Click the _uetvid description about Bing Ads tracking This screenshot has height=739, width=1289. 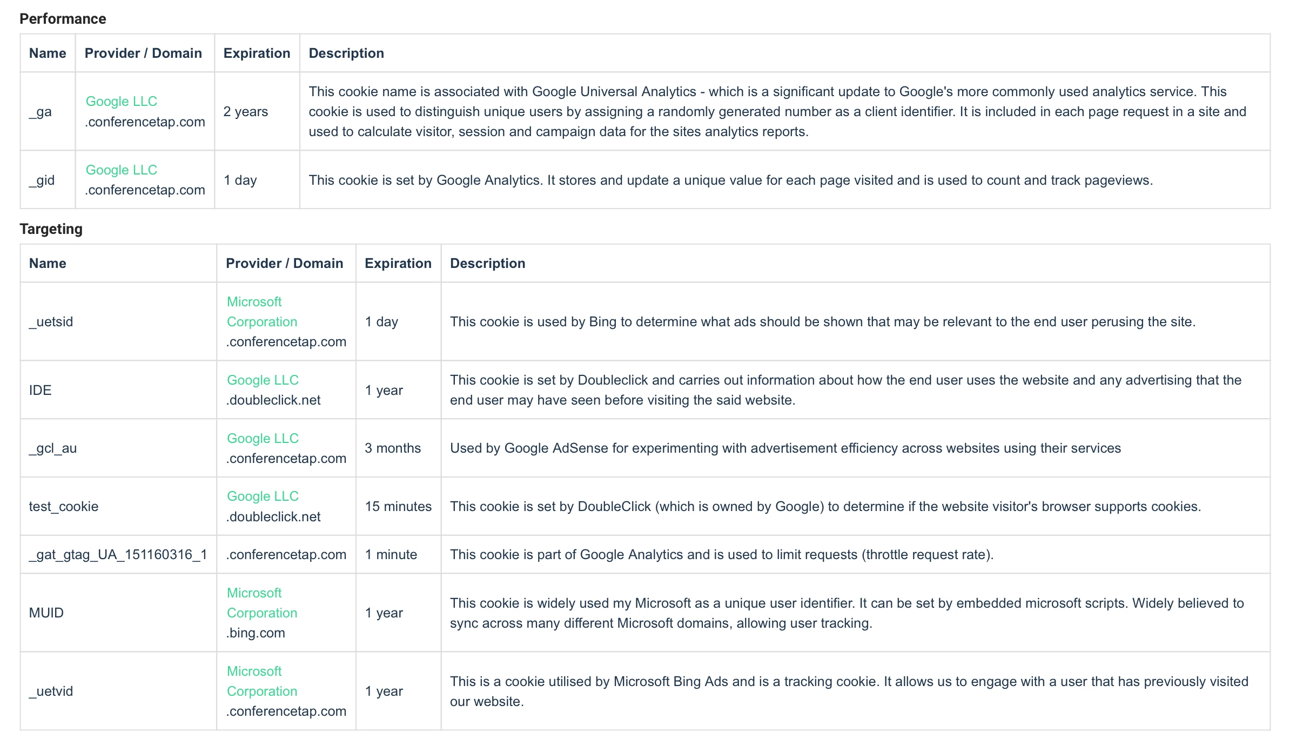(849, 691)
